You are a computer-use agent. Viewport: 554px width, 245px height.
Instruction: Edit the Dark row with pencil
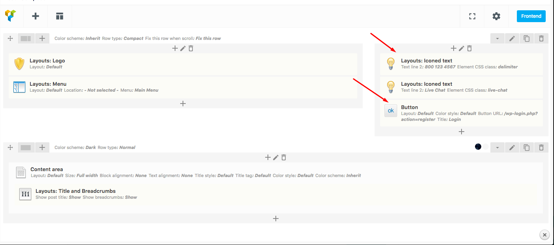coord(512,147)
